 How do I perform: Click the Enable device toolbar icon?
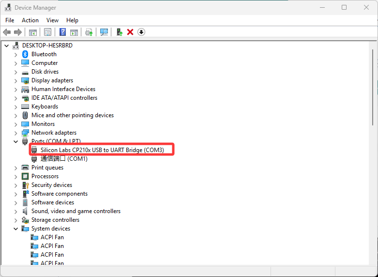tap(120, 32)
